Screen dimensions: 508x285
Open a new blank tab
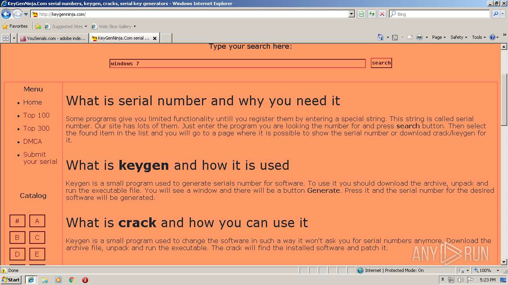tap(166, 38)
